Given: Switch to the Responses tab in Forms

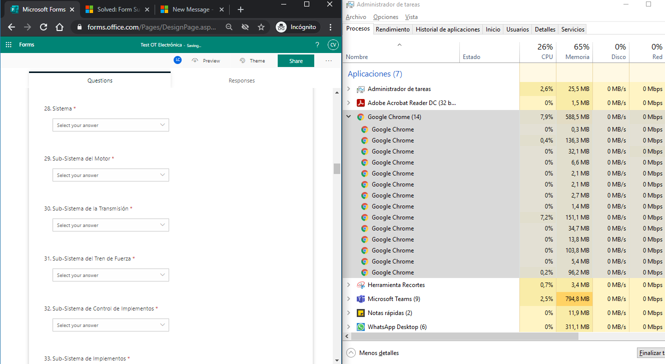Looking at the screenshot, I should pyautogui.click(x=242, y=80).
